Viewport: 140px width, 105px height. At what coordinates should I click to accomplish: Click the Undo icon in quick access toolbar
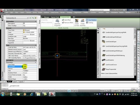click(17, 10)
